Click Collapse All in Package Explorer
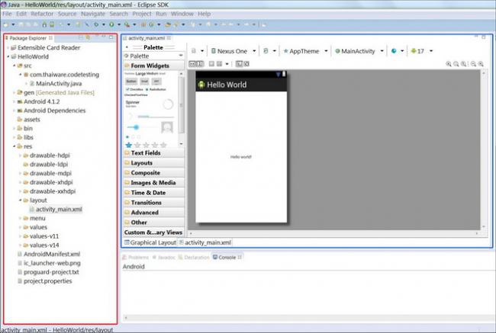This screenshot has height=333, width=496. [x=81, y=37]
